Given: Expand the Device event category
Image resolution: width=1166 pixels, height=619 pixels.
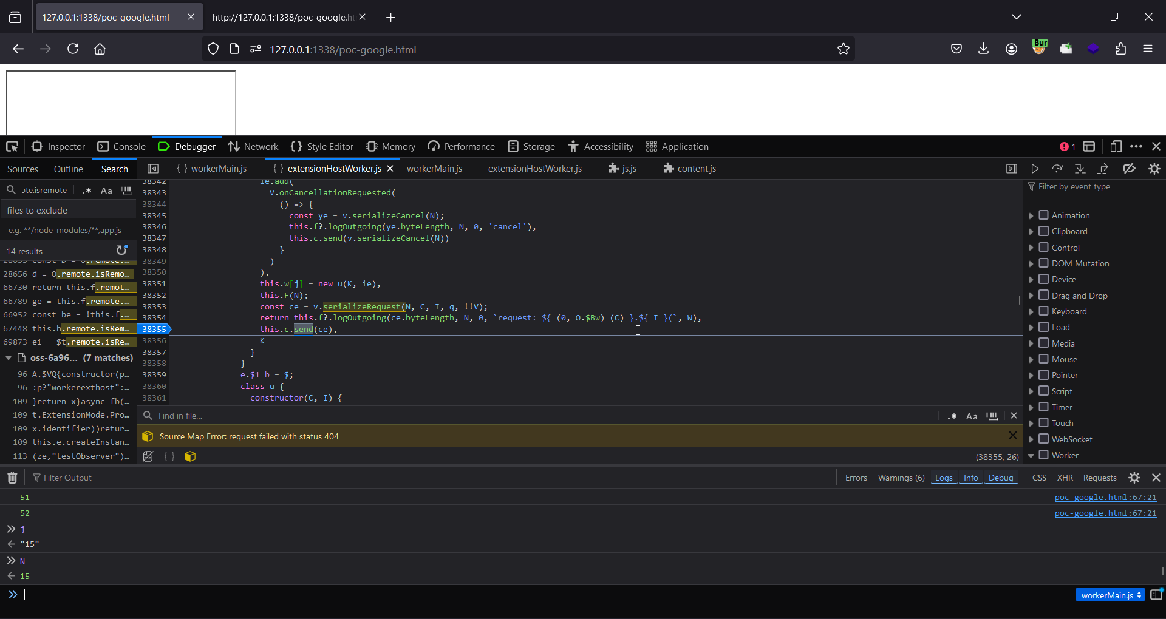Looking at the screenshot, I should point(1031,280).
